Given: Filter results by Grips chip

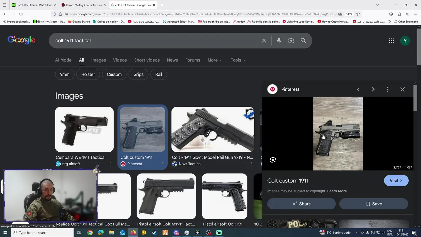Looking at the screenshot, I should click(x=138, y=74).
